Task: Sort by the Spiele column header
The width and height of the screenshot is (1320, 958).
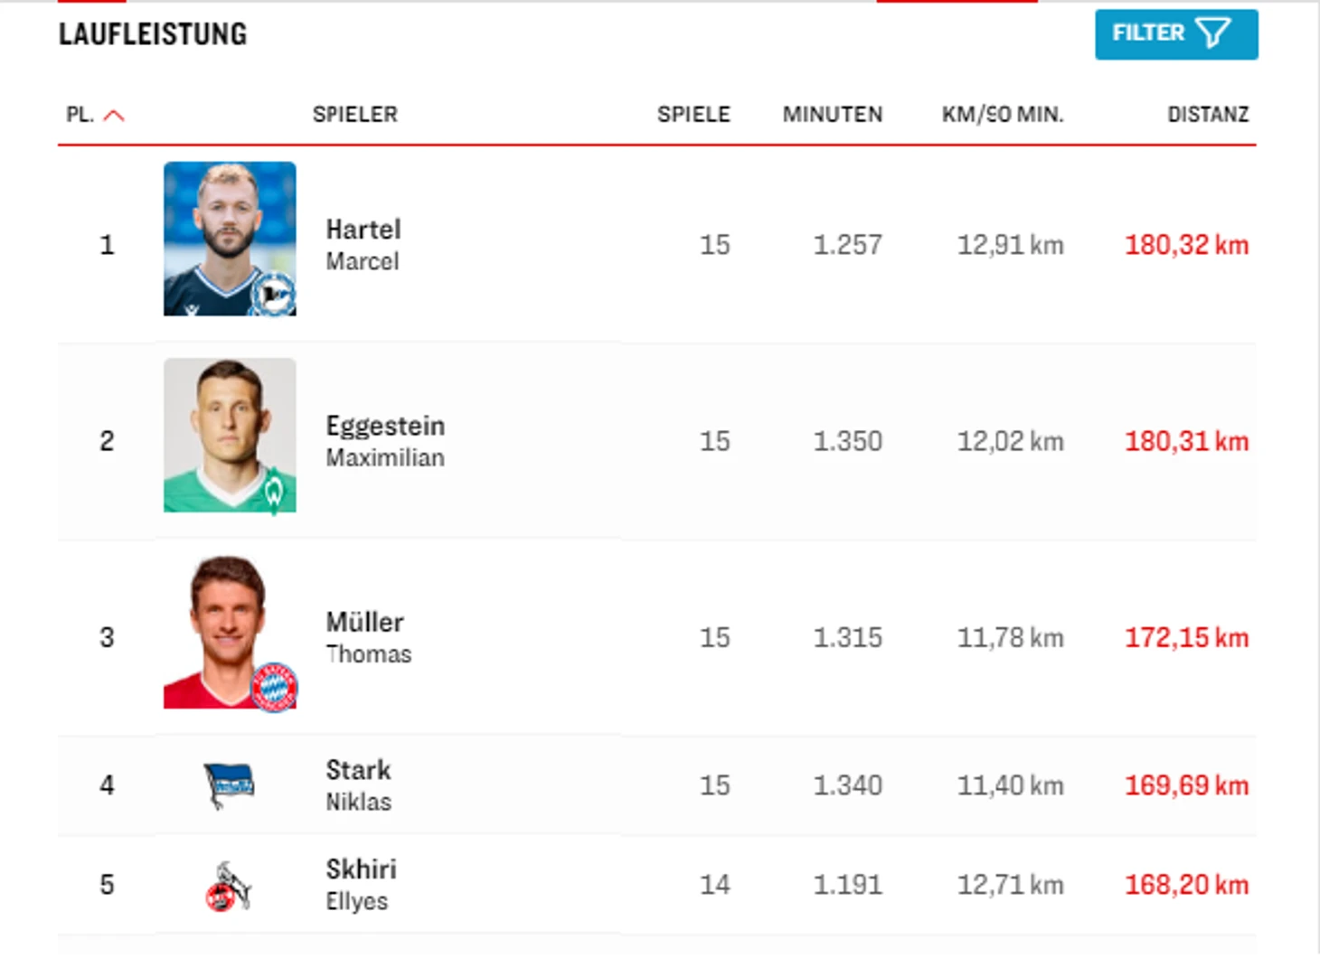Action: pyautogui.click(x=693, y=114)
